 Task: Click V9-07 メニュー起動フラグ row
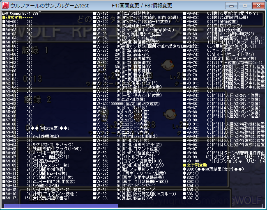pyautogui.click(x=36, y=157)
